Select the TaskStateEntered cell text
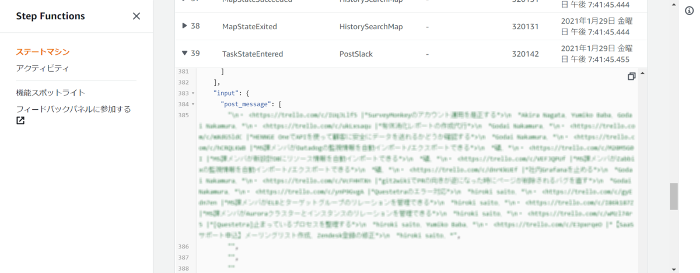The height and width of the screenshot is (273, 700). pos(253,54)
